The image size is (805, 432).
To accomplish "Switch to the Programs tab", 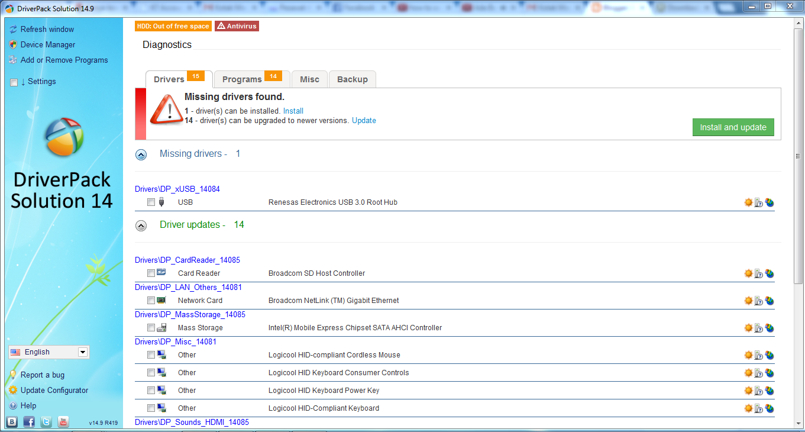I will (x=252, y=79).
